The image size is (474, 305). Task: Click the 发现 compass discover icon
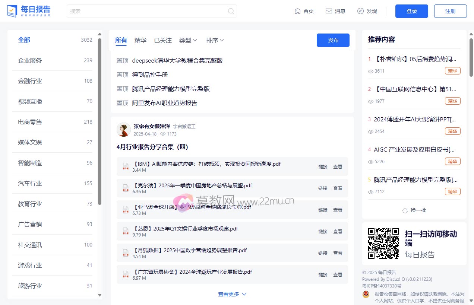(x=360, y=11)
